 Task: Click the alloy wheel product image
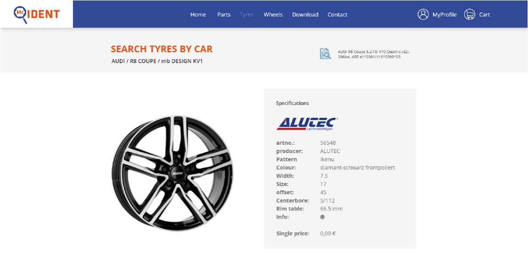tap(172, 173)
